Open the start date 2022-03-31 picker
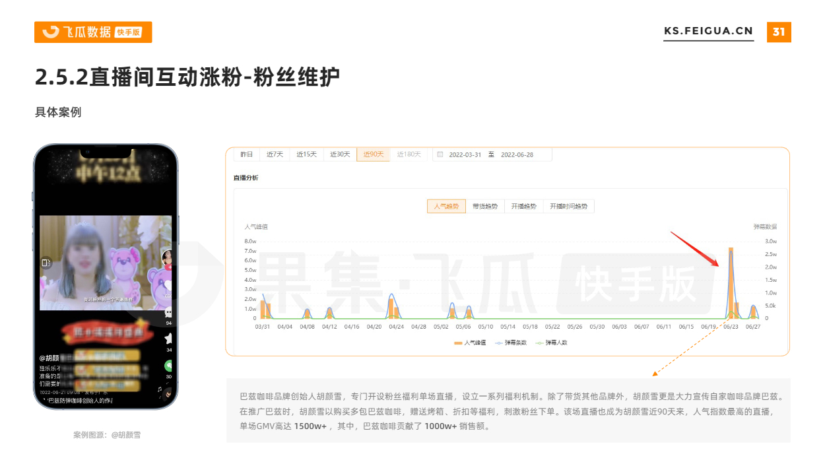The image size is (825, 464). pos(465,154)
